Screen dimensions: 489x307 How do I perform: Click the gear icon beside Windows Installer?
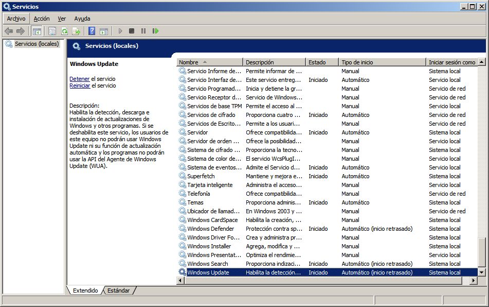[x=182, y=246]
